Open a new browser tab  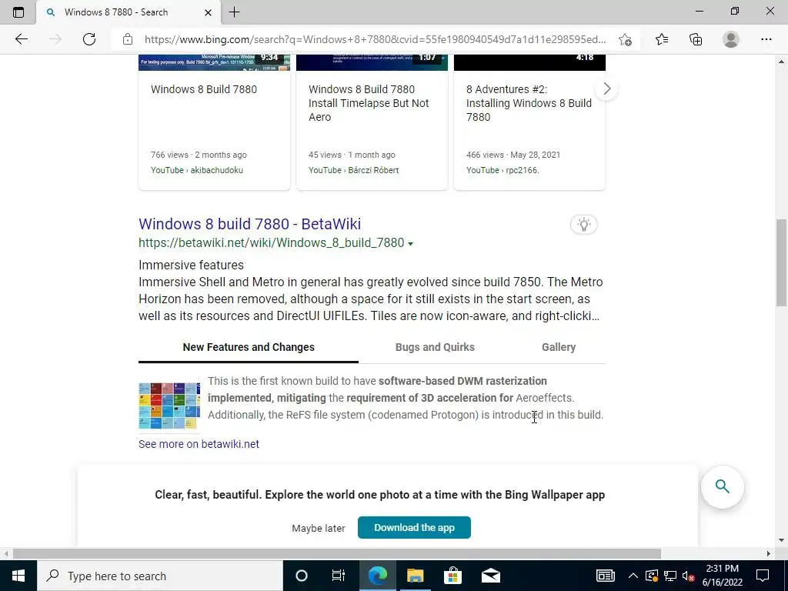pyautogui.click(x=234, y=12)
